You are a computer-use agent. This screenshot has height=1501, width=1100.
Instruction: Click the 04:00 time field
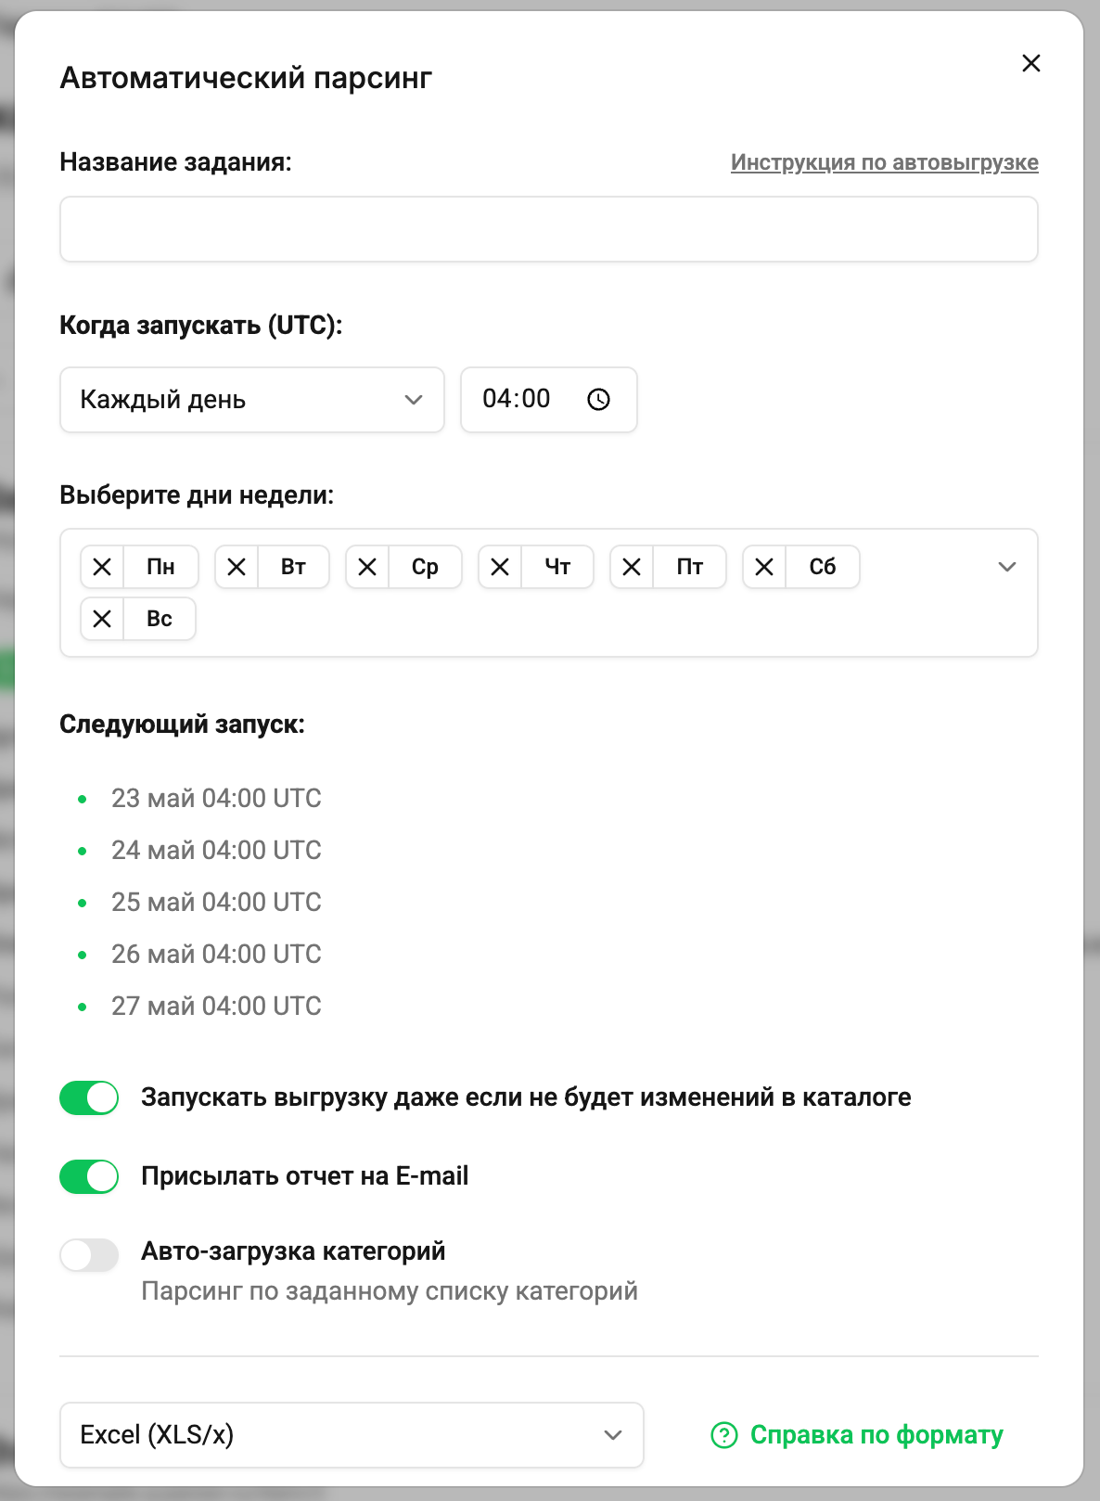tap(549, 400)
